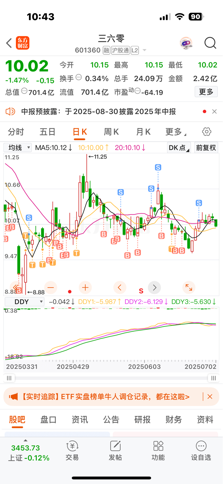Tap the DDY3:-5.630 value
The image size is (223, 484).
point(194,302)
